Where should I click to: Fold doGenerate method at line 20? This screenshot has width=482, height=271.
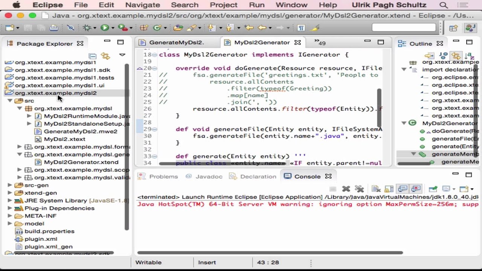click(155, 68)
